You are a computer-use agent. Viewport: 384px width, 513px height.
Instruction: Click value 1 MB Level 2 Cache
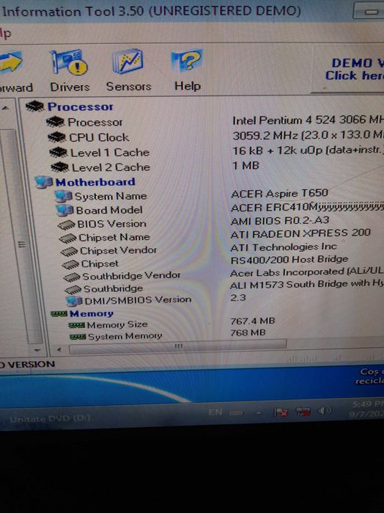pyautogui.click(x=245, y=165)
